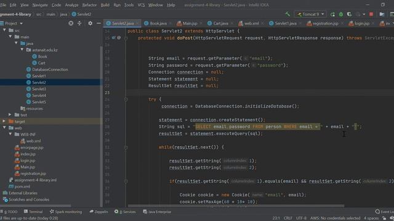The width and height of the screenshot is (394, 221).
Task: Click the Project panel vertical scrollbar
Action: point(101,126)
